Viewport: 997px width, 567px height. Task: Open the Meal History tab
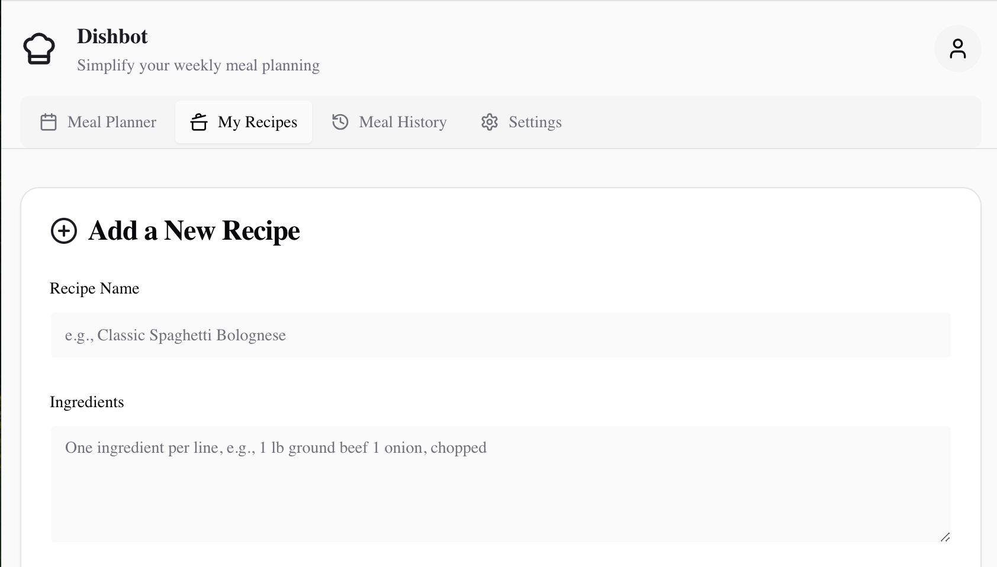click(390, 122)
